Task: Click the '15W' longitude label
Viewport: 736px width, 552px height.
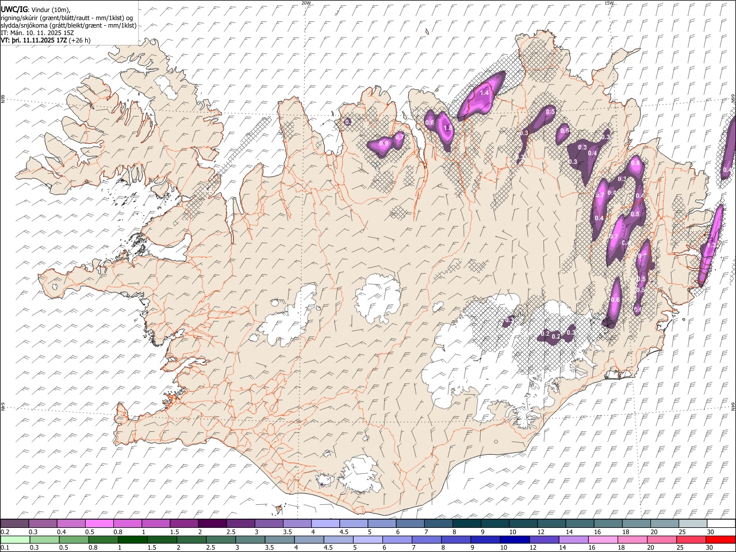Action: (609, 3)
